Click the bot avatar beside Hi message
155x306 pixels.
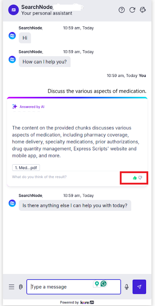(x=12, y=36)
